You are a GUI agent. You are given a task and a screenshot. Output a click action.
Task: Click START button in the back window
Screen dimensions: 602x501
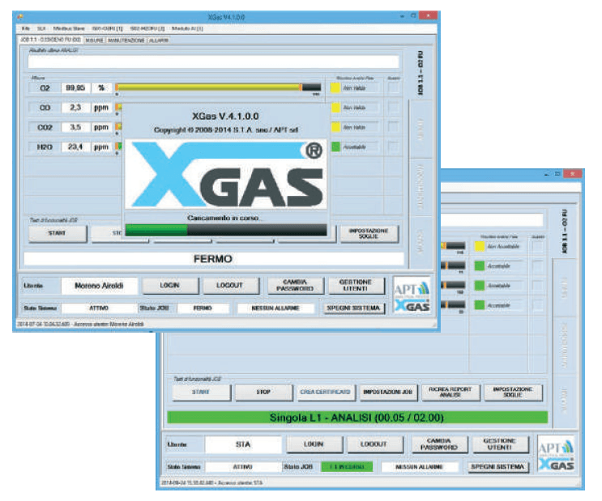pyautogui.click(x=201, y=392)
